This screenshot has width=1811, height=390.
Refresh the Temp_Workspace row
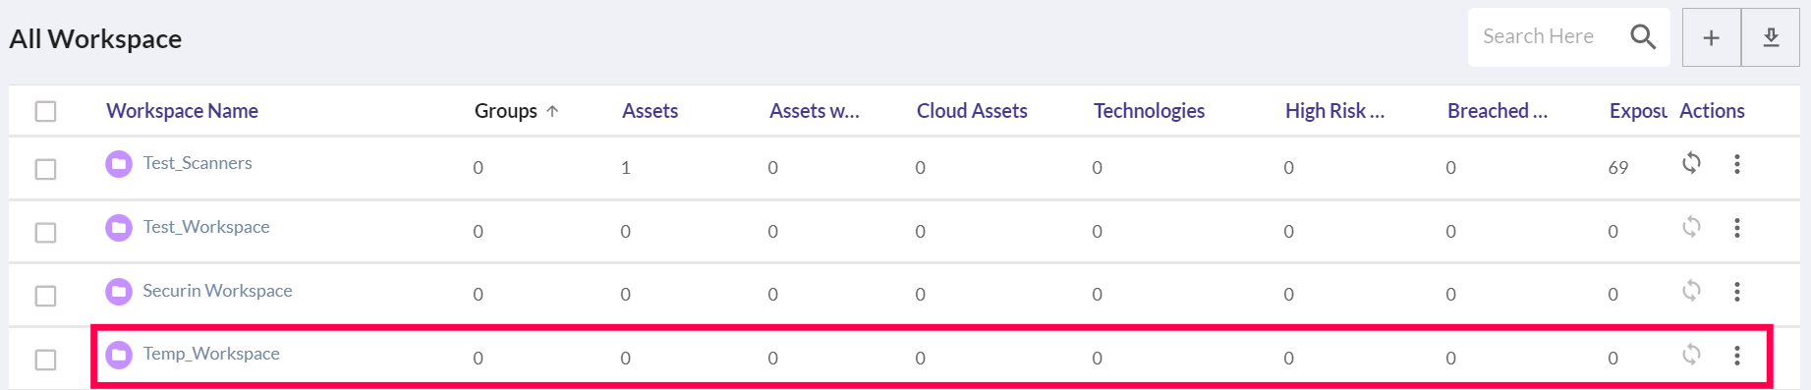pos(1691,354)
